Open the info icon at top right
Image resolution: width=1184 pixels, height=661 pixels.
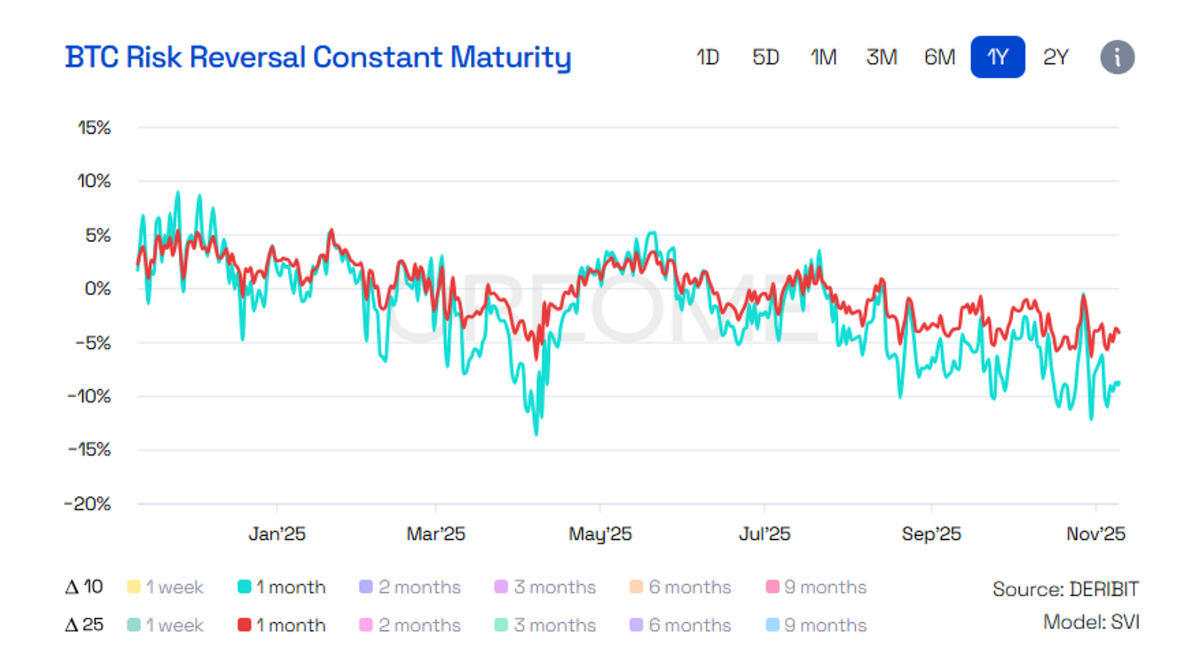(x=1117, y=57)
